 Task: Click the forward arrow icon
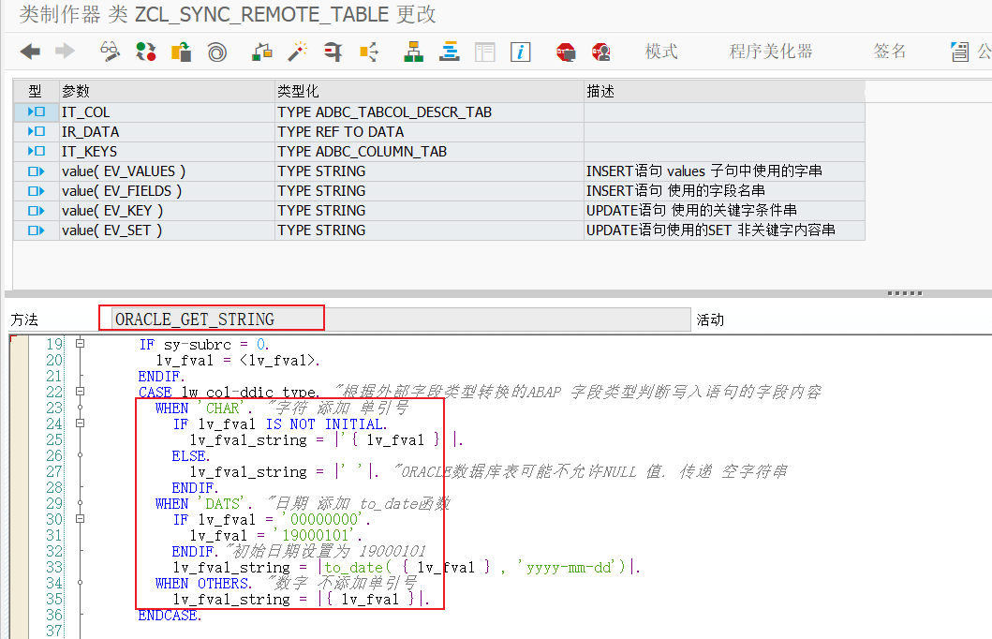click(66, 52)
